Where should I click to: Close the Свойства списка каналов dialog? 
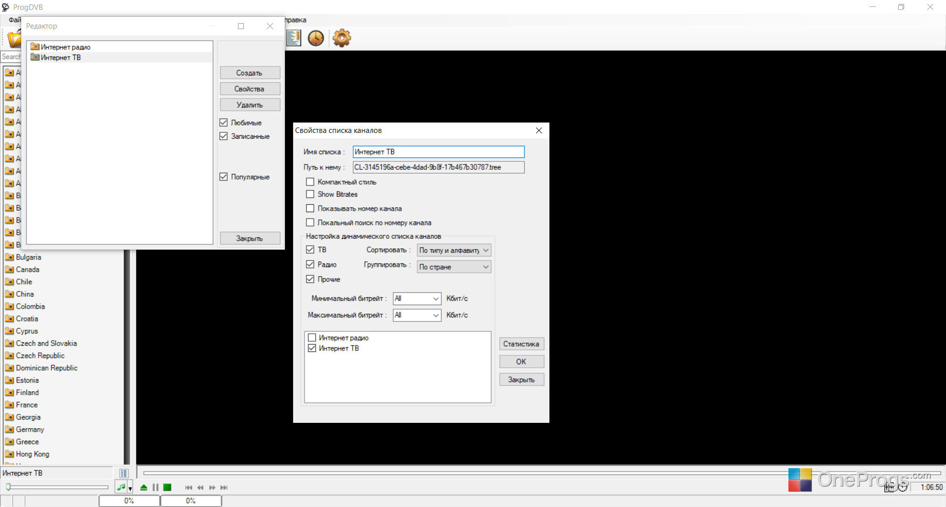point(539,130)
